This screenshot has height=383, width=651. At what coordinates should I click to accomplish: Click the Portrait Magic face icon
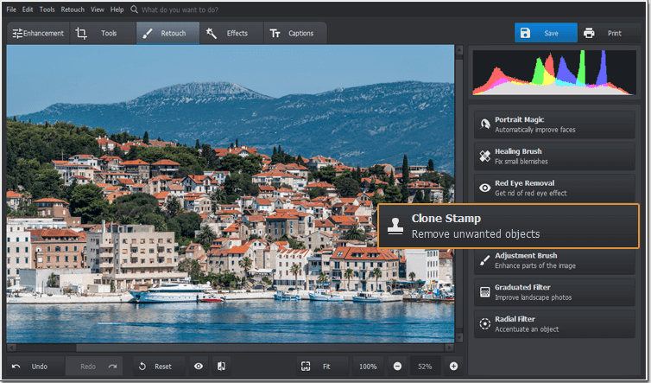(x=484, y=124)
